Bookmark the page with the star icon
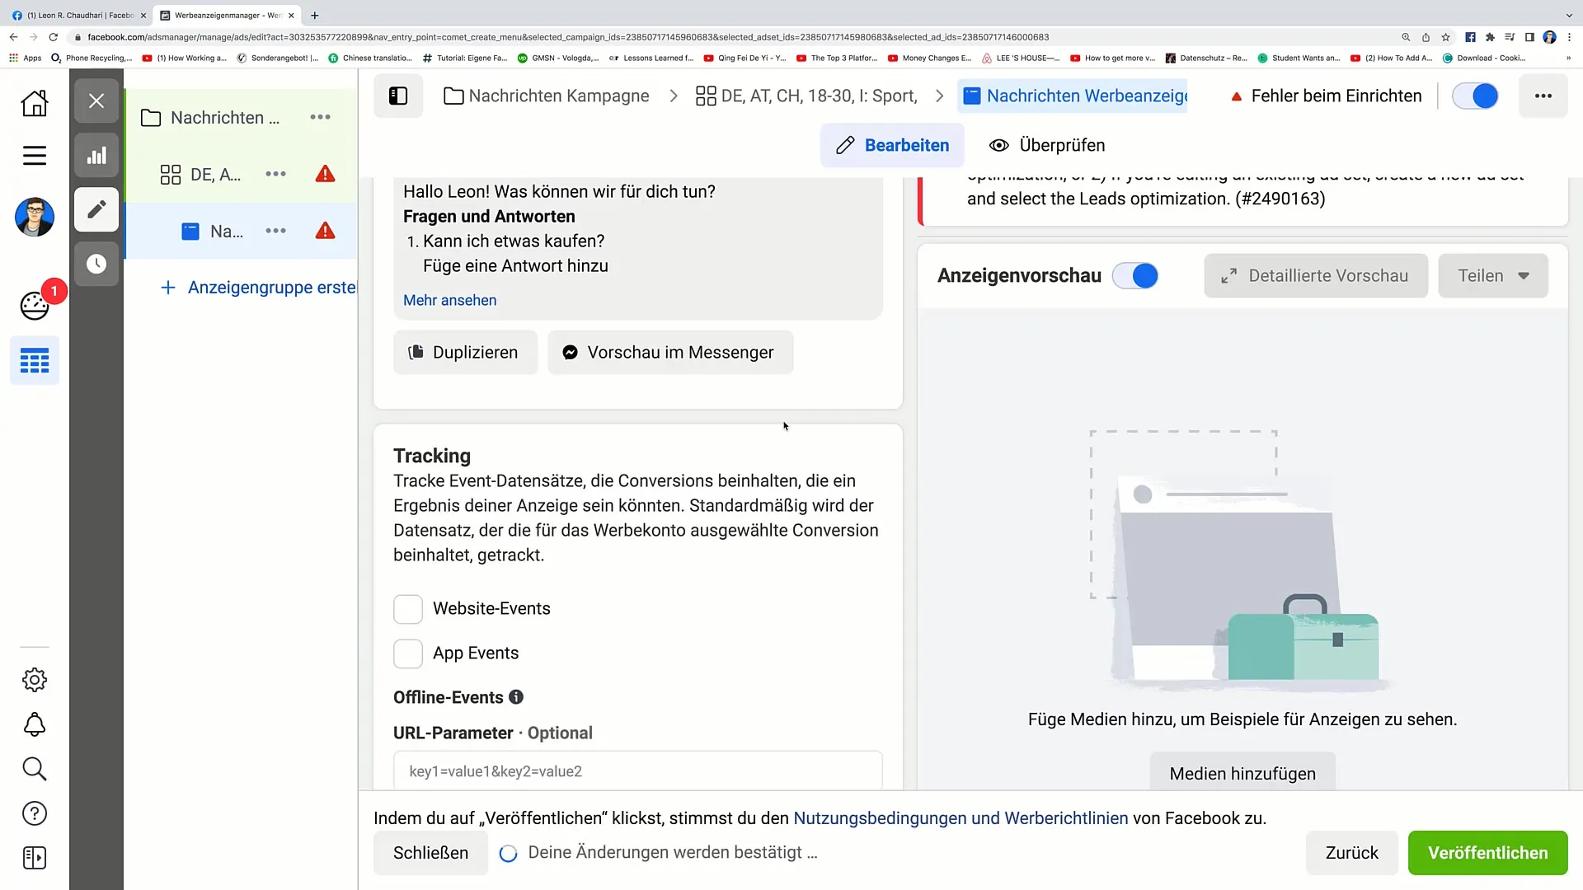This screenshot has width=1583, height=890. [x=1445, y=37]
